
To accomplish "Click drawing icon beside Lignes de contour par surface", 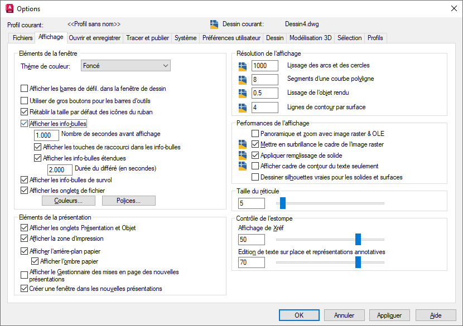I will click(x=242, y=107).
